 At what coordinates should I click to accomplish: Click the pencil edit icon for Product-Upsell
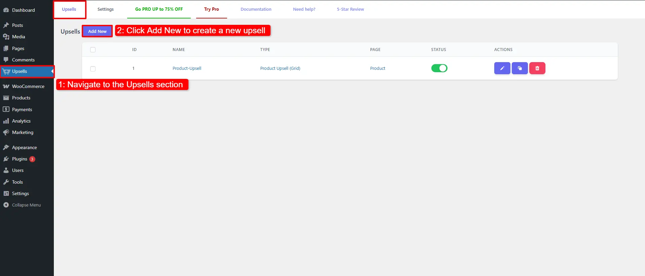click(x=502, y=68)
